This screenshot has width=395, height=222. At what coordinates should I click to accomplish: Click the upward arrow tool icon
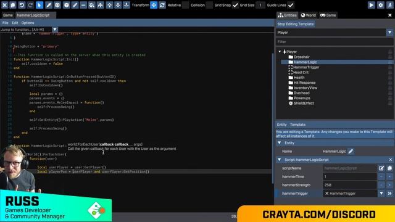pyautogui.click(x=109, y=5)
